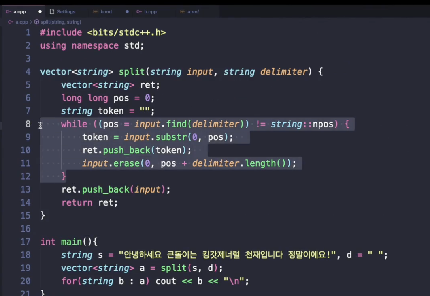The height and width of the screenshot is (296, 430).
Task: Click the unsaved dot on b.md tab
Action: 127,11
